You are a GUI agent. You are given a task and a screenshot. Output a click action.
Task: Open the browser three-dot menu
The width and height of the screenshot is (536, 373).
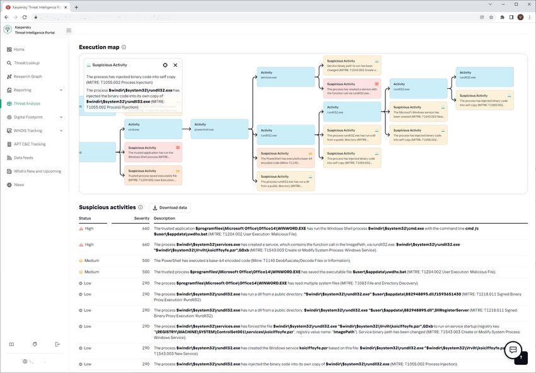point(530,17)
